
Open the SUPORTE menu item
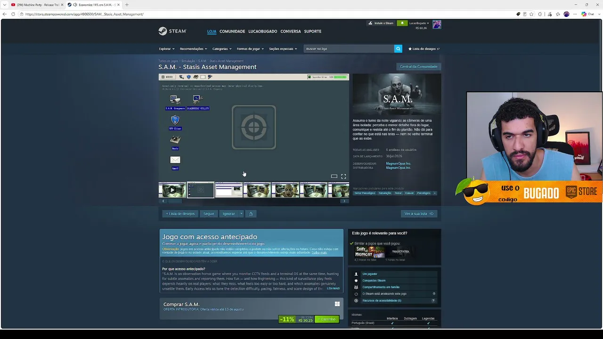click(x=313, y=32)
